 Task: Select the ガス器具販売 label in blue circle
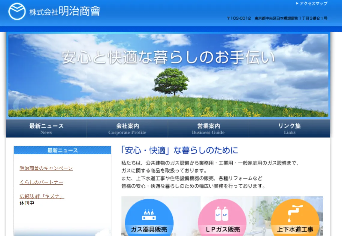[x=149, y=230]
